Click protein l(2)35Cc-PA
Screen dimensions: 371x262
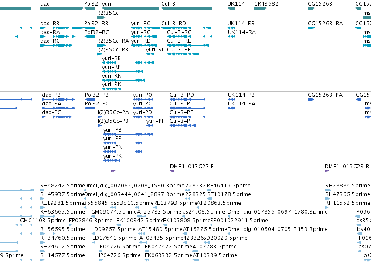pos(113,112)
